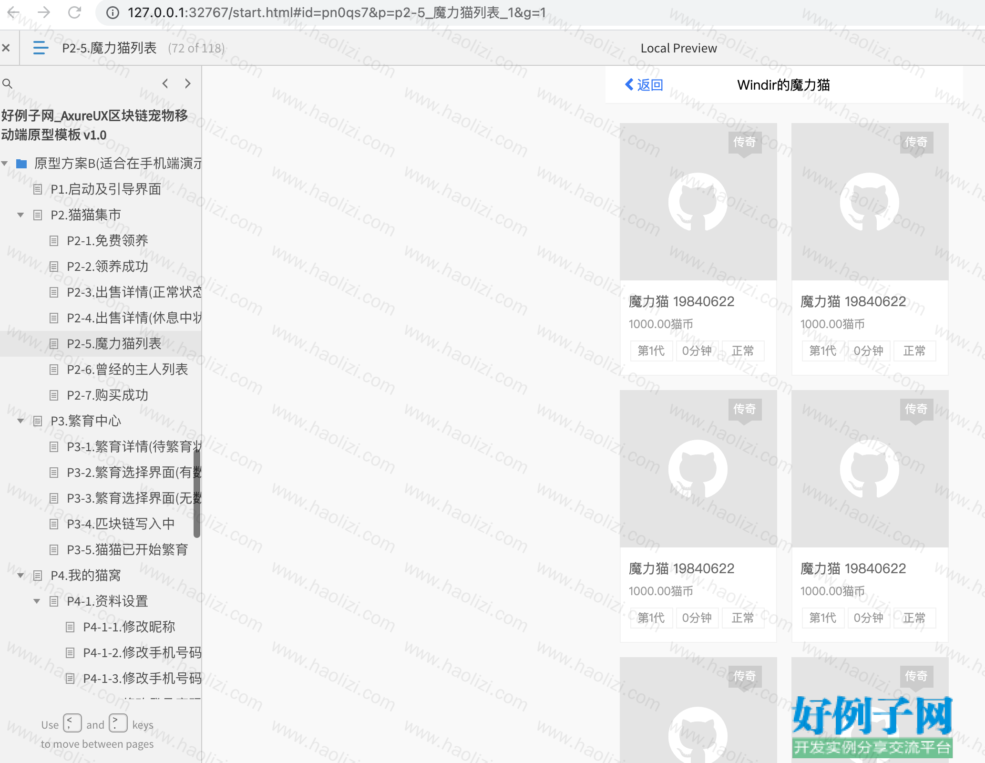
Task: Open page P3-4.区块链写入中
Action: (x=121, y=524)
